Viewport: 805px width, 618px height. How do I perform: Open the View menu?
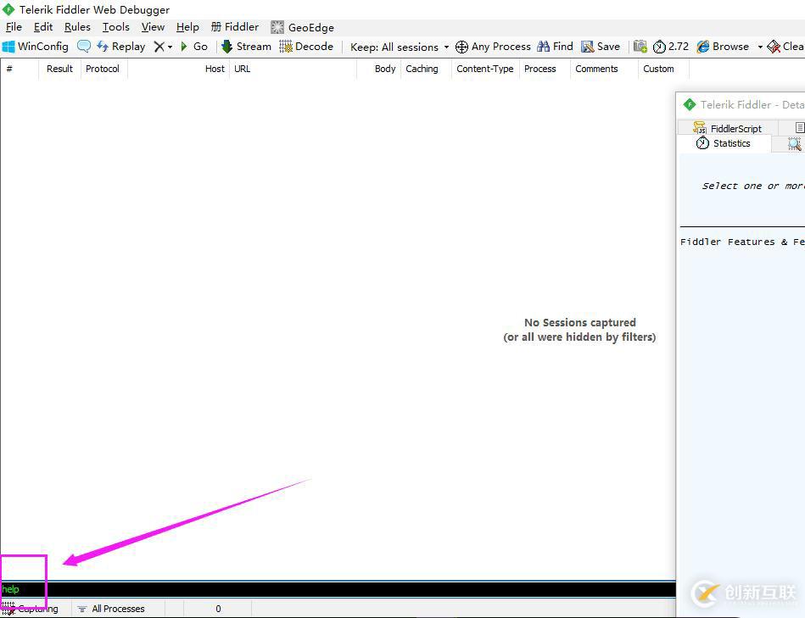pos(153,27)
